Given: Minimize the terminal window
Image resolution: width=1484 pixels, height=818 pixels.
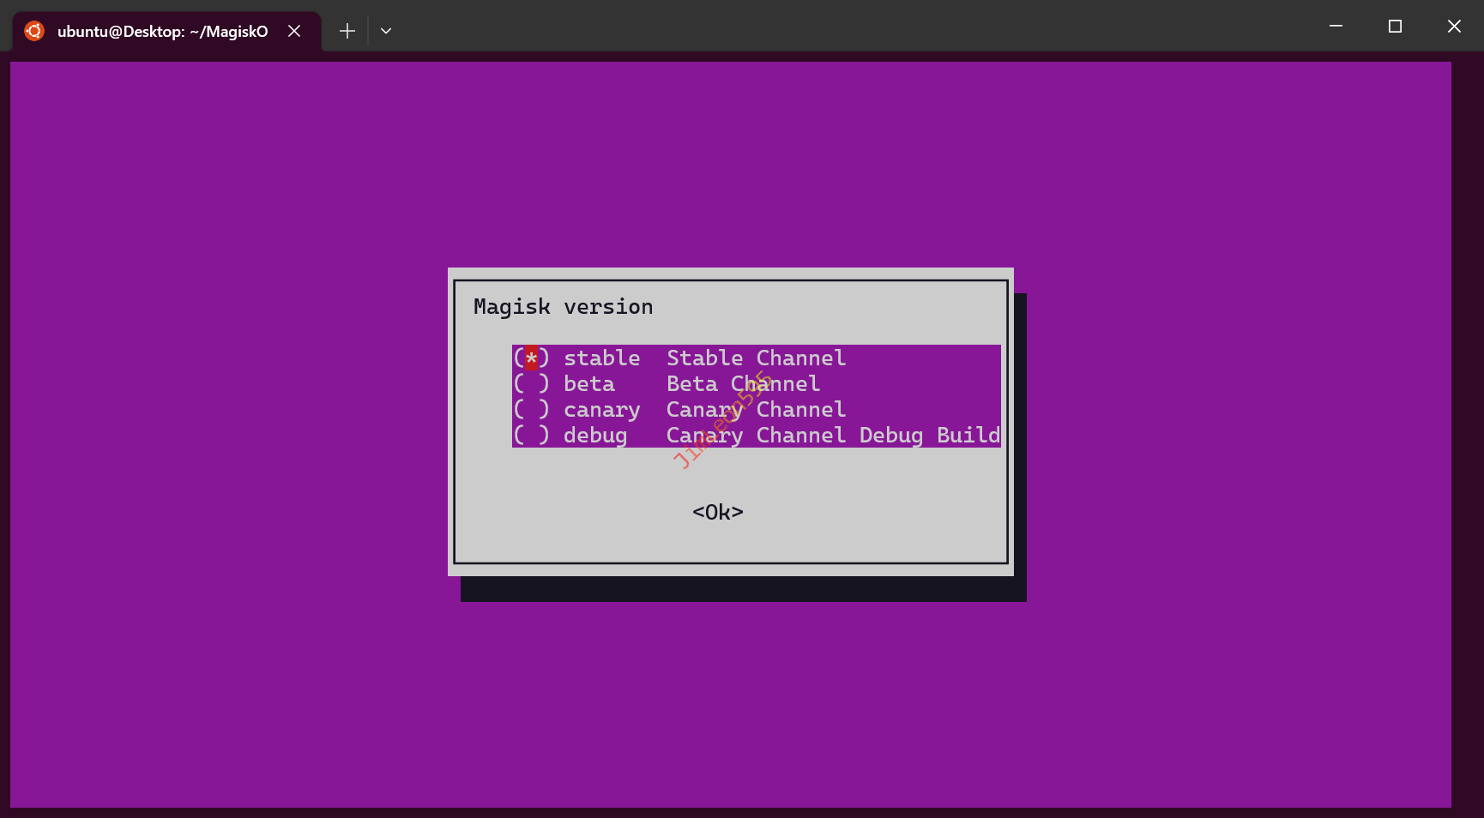Looking at the screenshot, I should point(1336,26).
